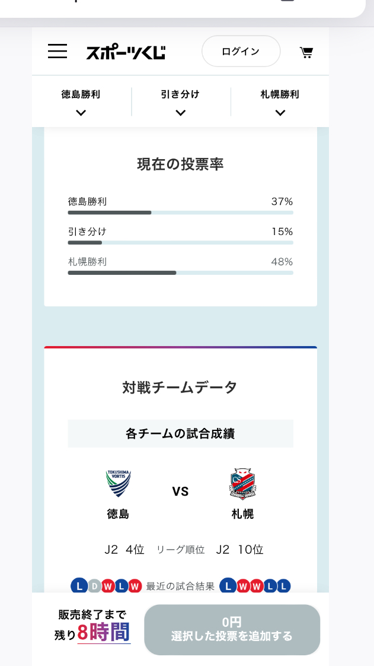This screenshot has height=666, width=374.
Task: Click 選択した投票を追加する button
Action: coord(232,629)
